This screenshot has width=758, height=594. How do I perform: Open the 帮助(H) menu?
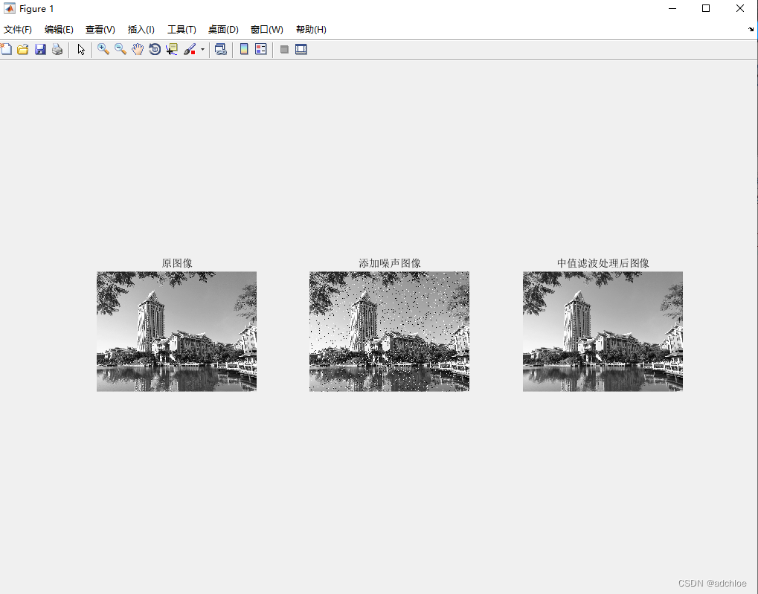click(x=312, y=30)
